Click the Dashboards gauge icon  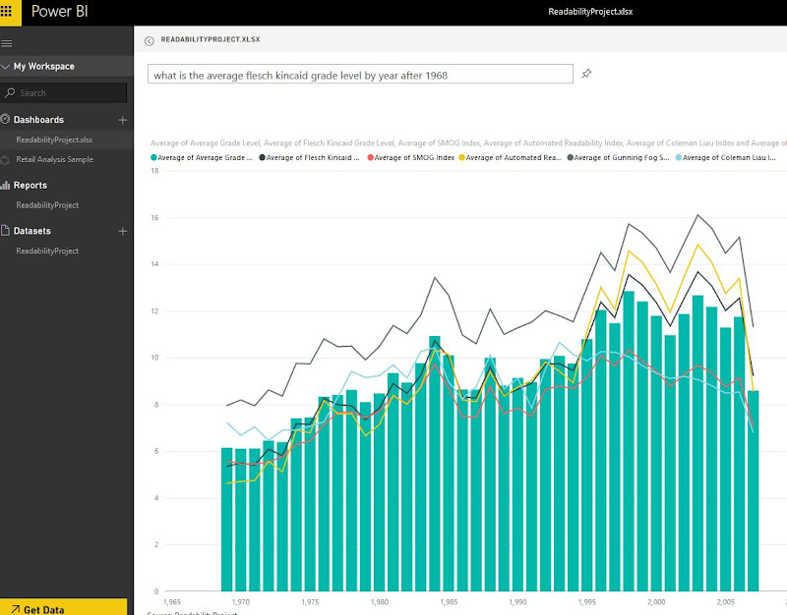pos(5,119)
